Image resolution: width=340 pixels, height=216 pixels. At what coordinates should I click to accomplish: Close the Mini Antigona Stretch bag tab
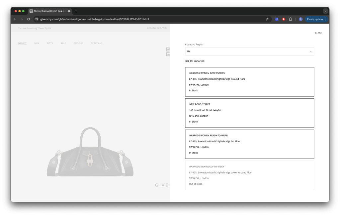[69, 11]
